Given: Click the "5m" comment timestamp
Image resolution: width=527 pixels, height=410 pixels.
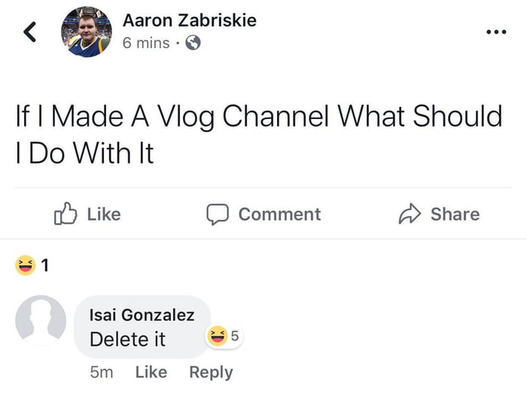Looking at the screenshot, I should pos(101,372).
